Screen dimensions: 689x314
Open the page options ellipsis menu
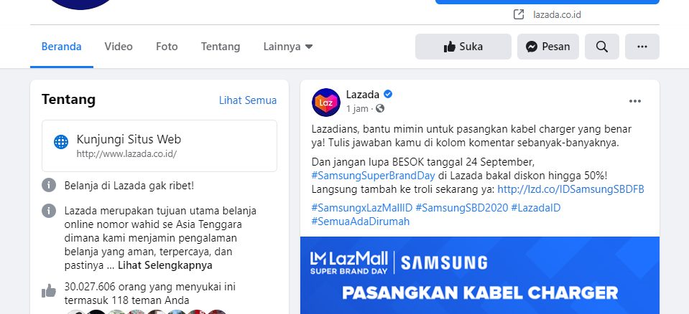tap(642, 47)
